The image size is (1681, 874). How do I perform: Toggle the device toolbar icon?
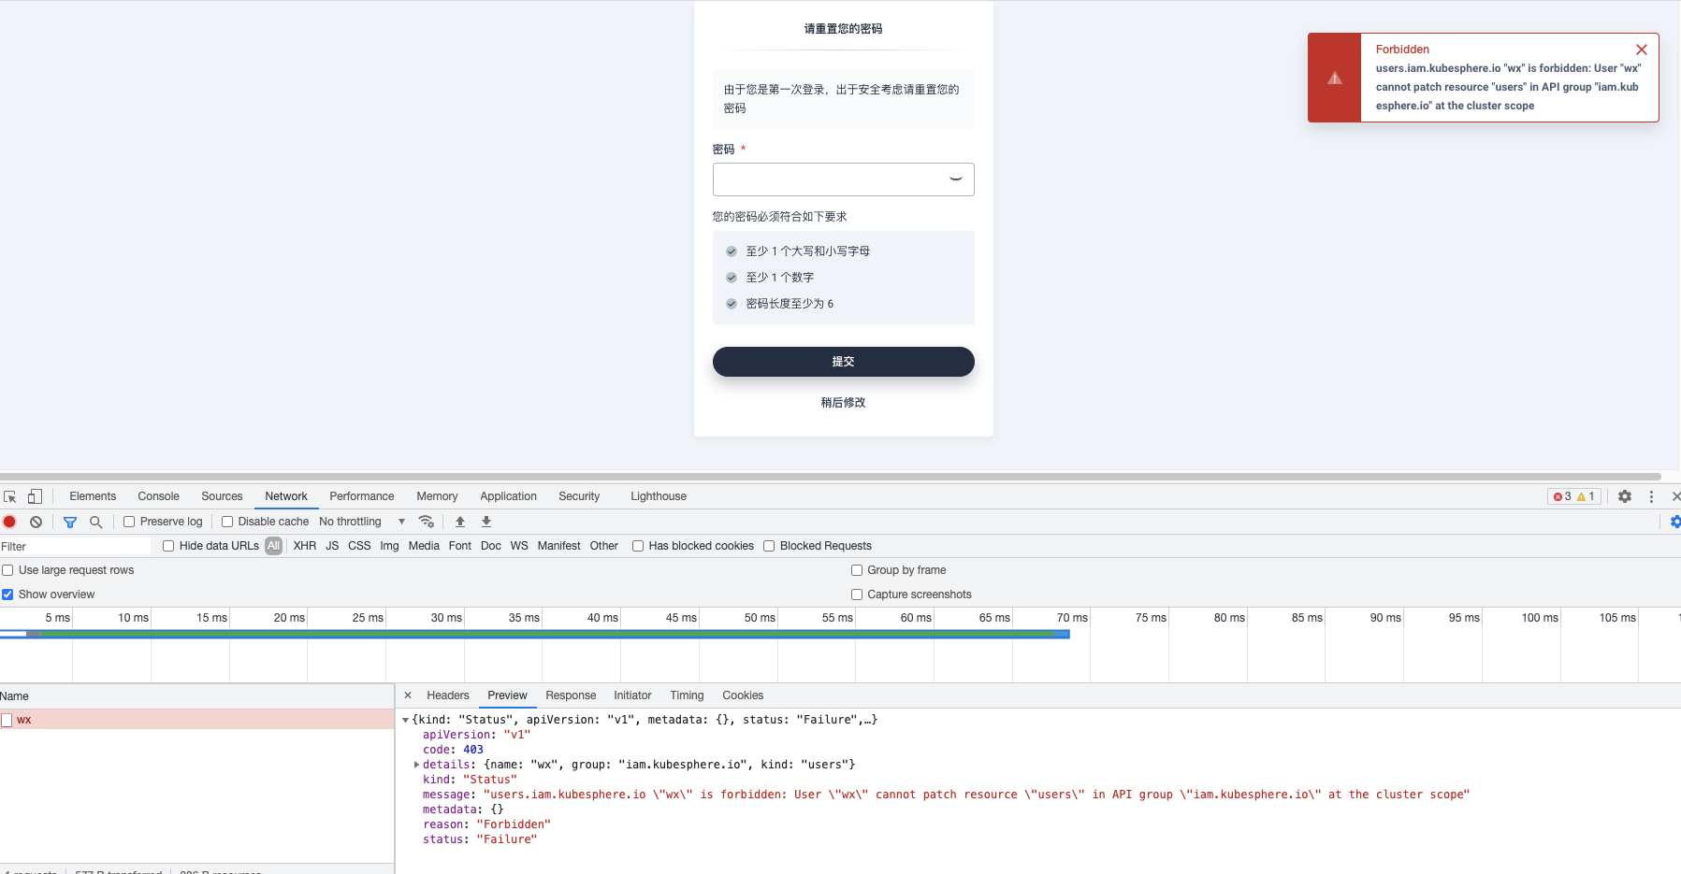[x=35, y=496]
